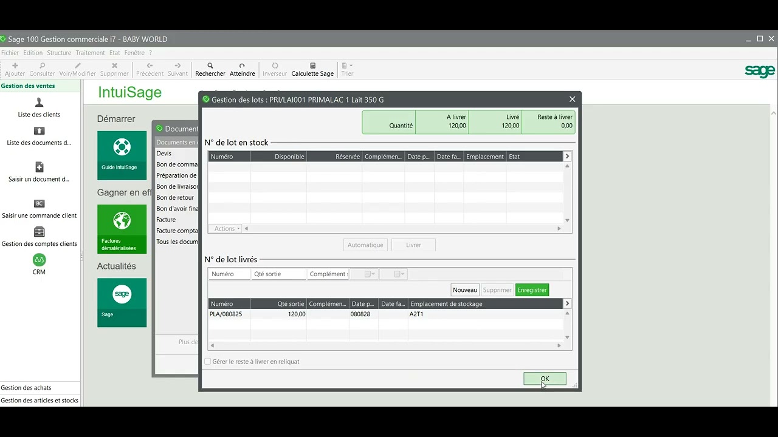778x437 pixels.
Task: Open Liste des clients sidebar icon
Action: click(39, 103)
